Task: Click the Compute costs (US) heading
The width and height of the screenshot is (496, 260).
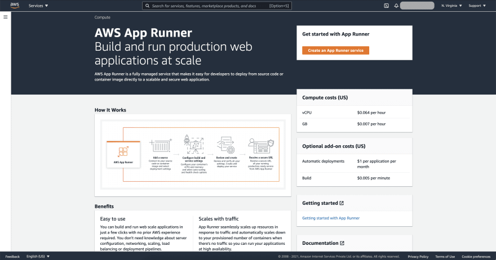Action: (x=325, y=97)
